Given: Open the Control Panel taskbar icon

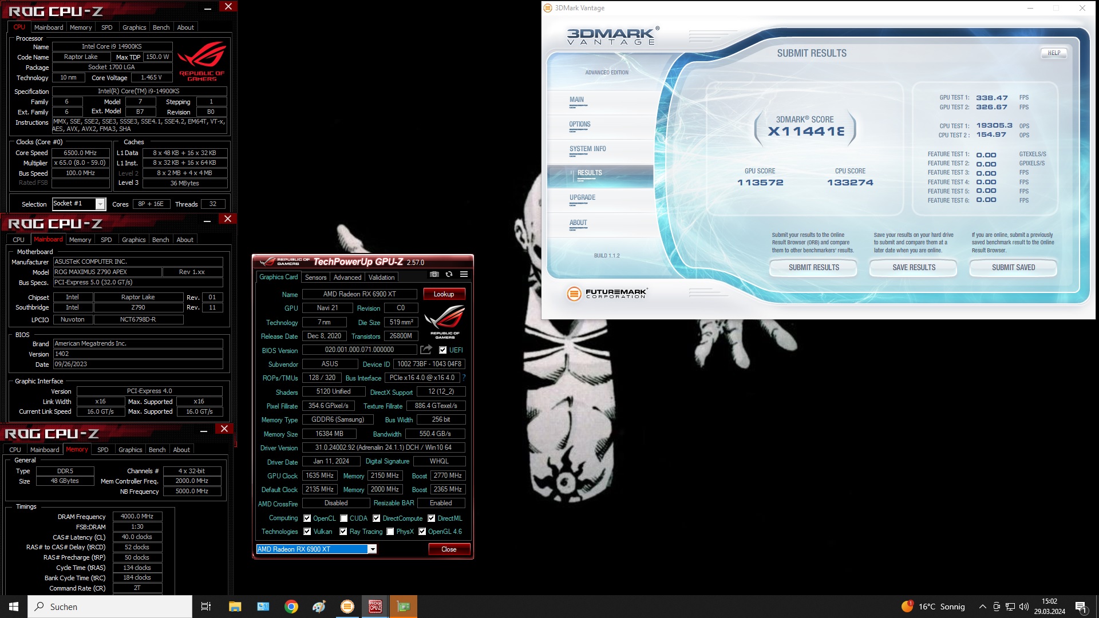Looking at the screenshot, I should tap(263, 607).
